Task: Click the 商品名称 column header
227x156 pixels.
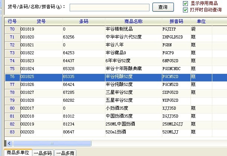Action: tap(133, 21)
